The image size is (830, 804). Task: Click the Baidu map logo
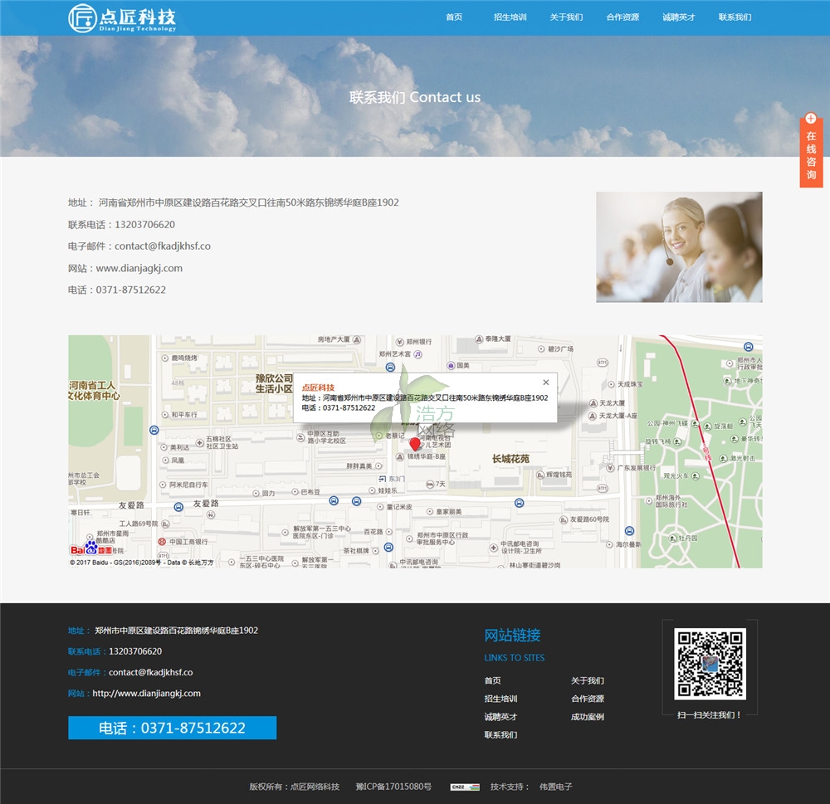(x=91, y=548)
